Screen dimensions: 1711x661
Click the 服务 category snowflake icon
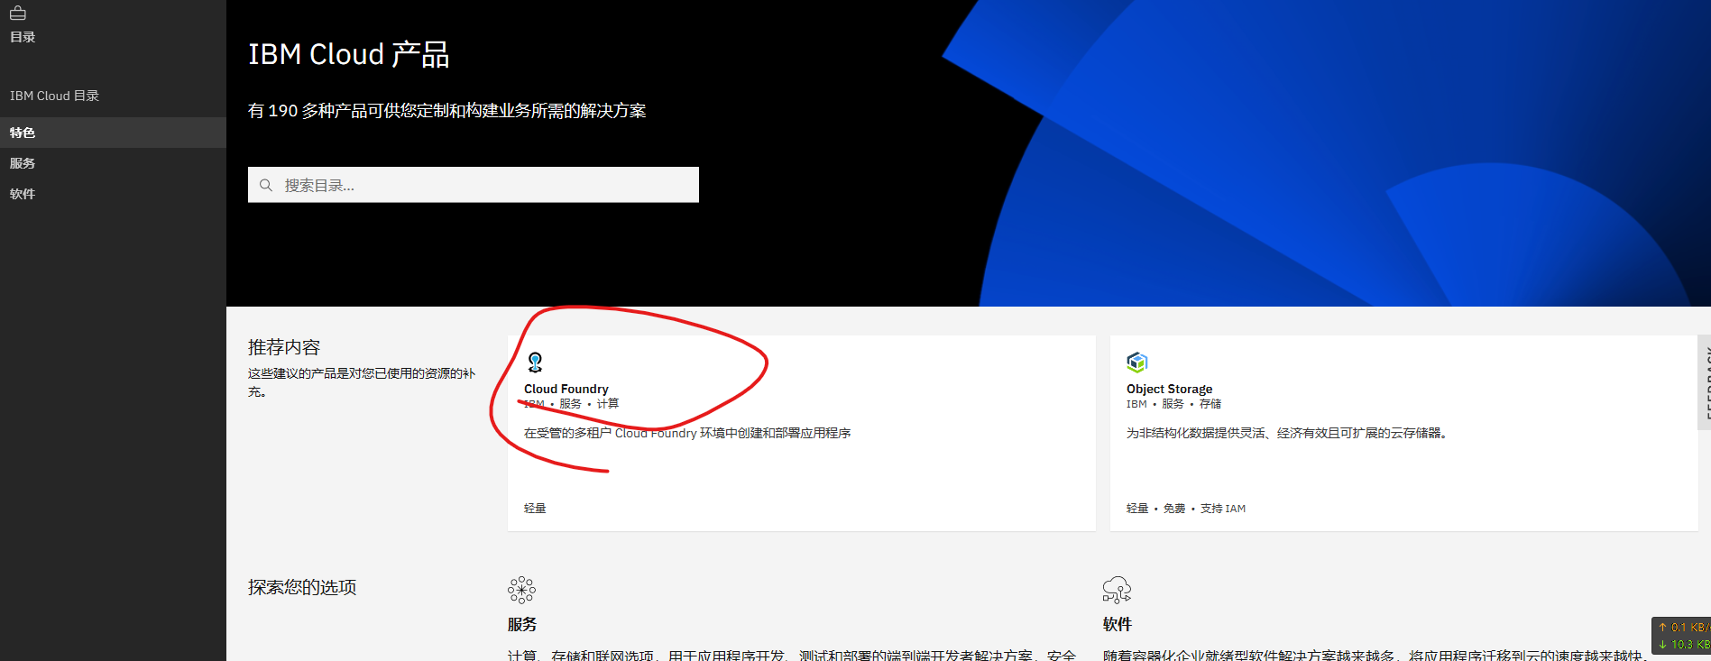(521, 590)
